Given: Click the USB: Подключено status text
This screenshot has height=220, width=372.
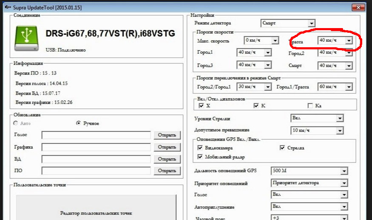Looking at the screenshot, I should point(66,50).
